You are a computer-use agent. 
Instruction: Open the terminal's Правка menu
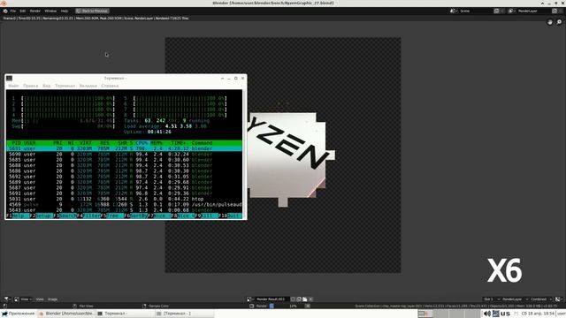30,86
